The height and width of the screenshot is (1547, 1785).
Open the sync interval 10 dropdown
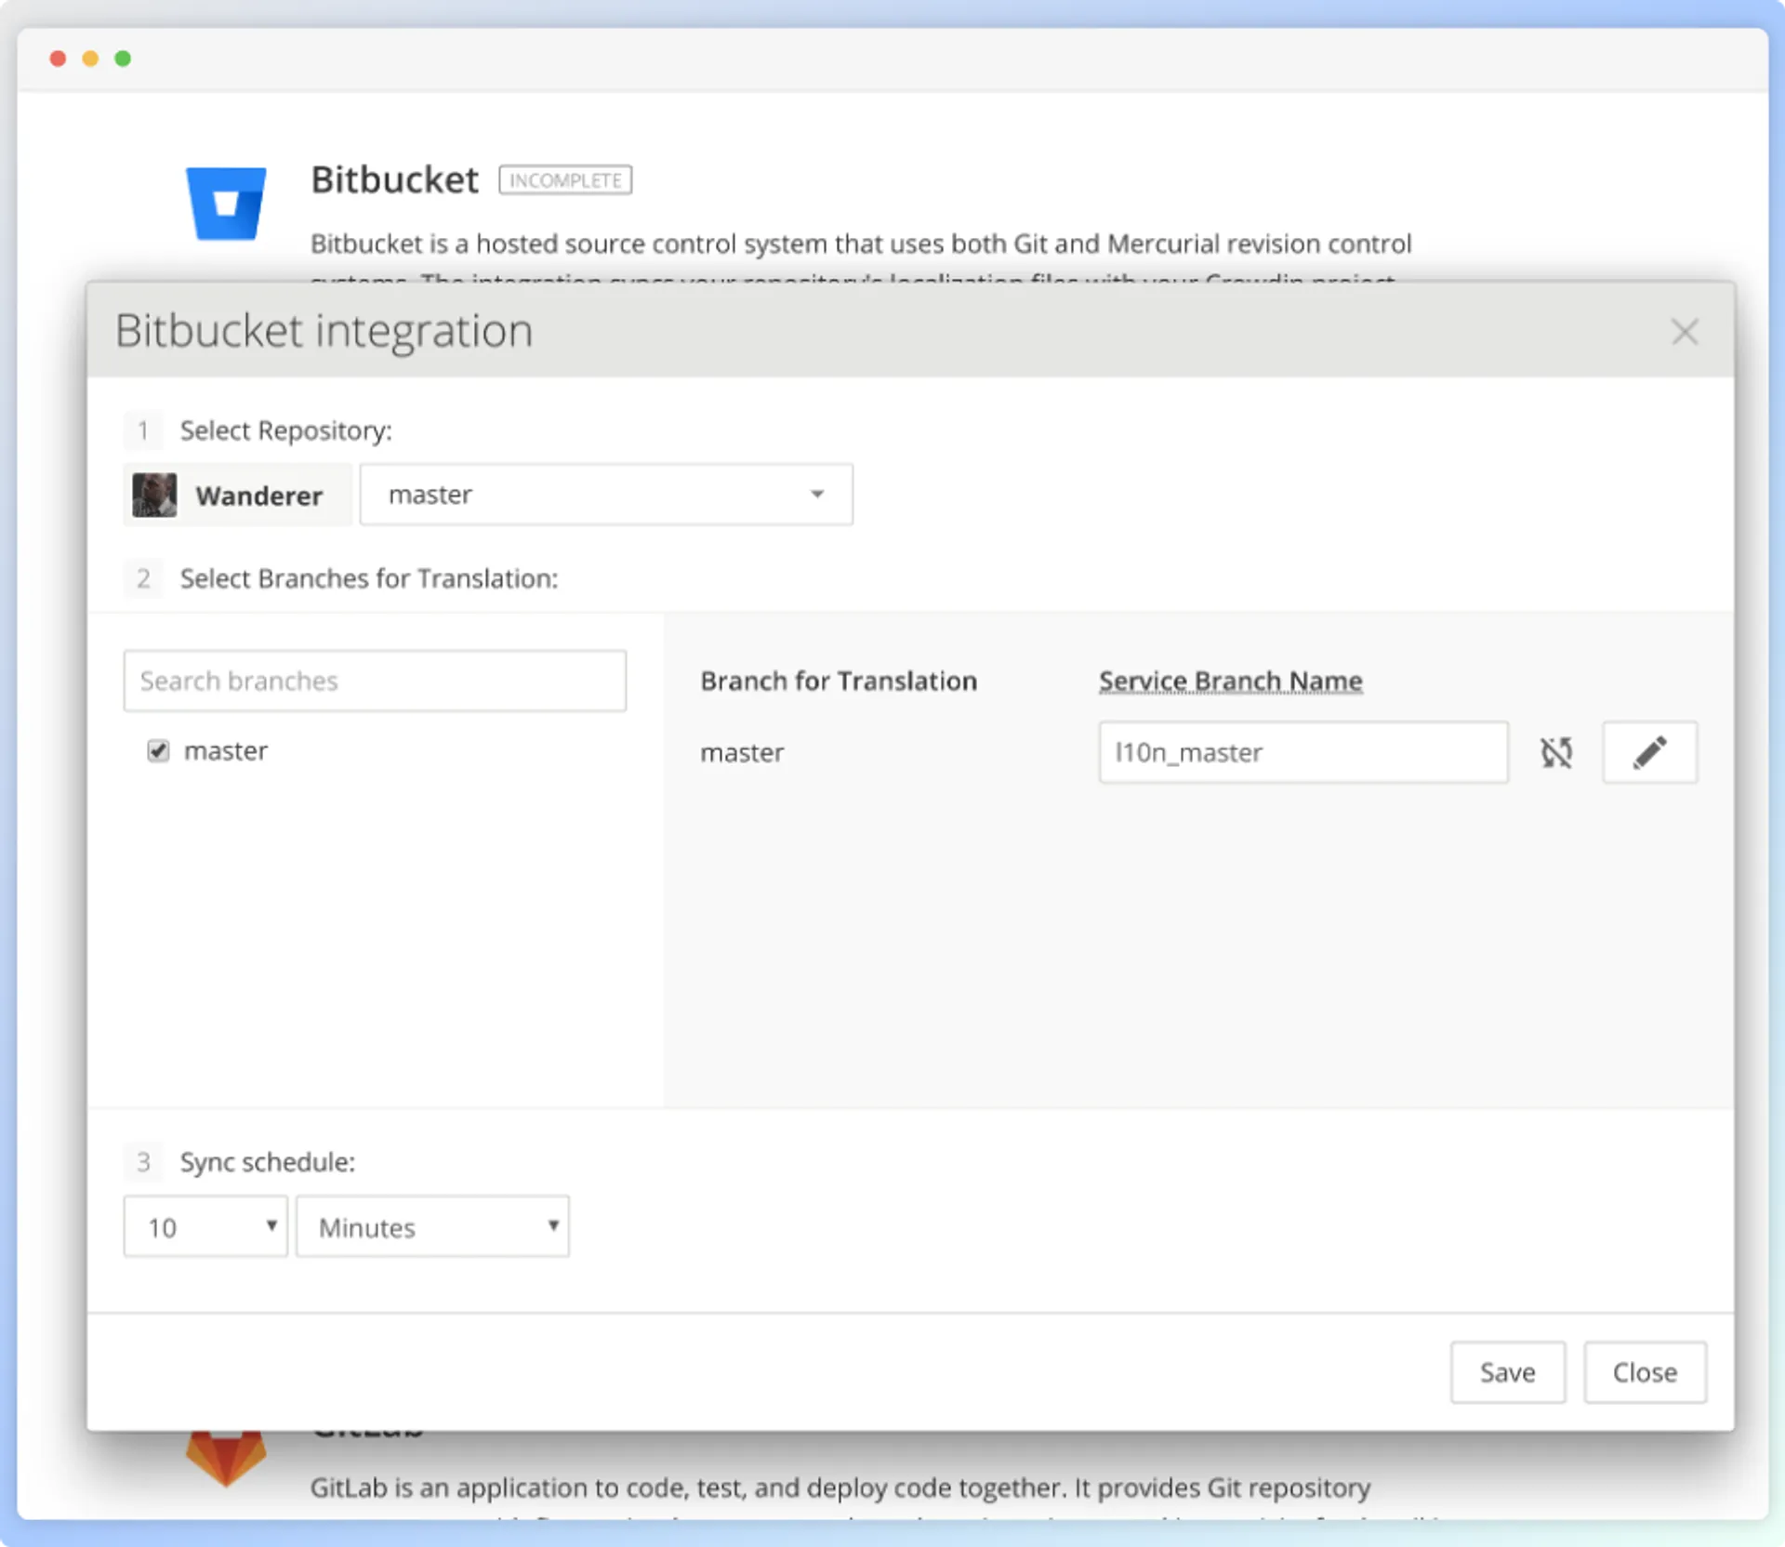pyautogui.click(x=205, y=1226)
